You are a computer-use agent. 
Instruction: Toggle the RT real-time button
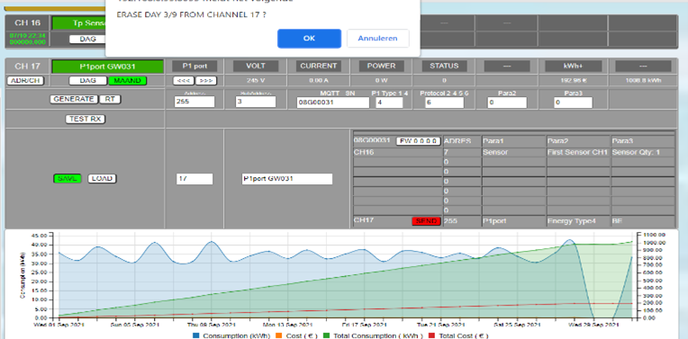point(110,100)
